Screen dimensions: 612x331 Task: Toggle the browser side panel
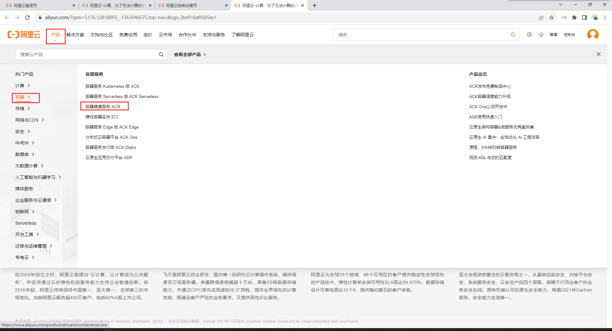585,18
